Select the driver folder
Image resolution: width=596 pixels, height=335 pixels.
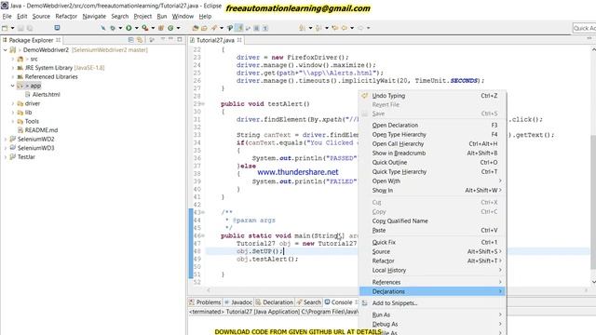[x=33, y=103]
